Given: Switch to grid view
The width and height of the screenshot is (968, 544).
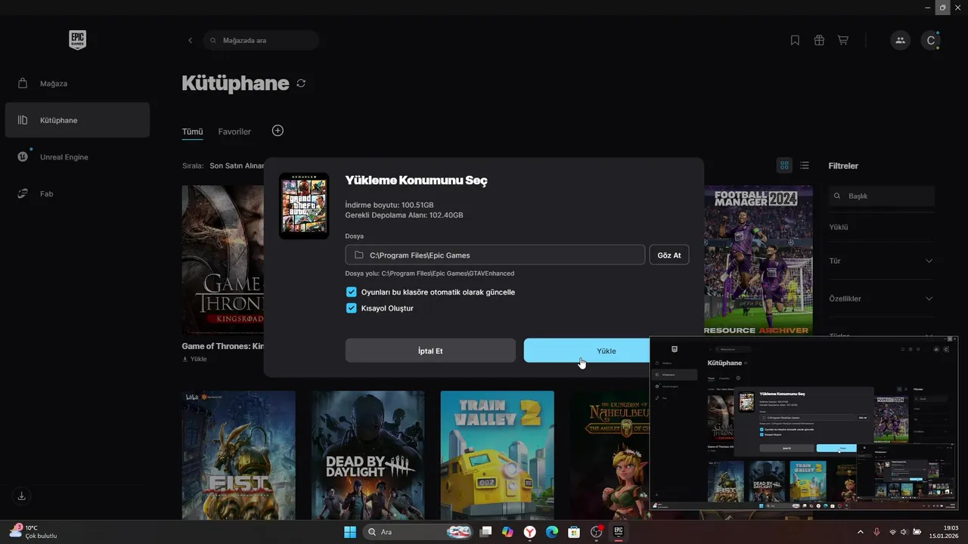Looking at the screenshot, I should click(x=784, y=165).
